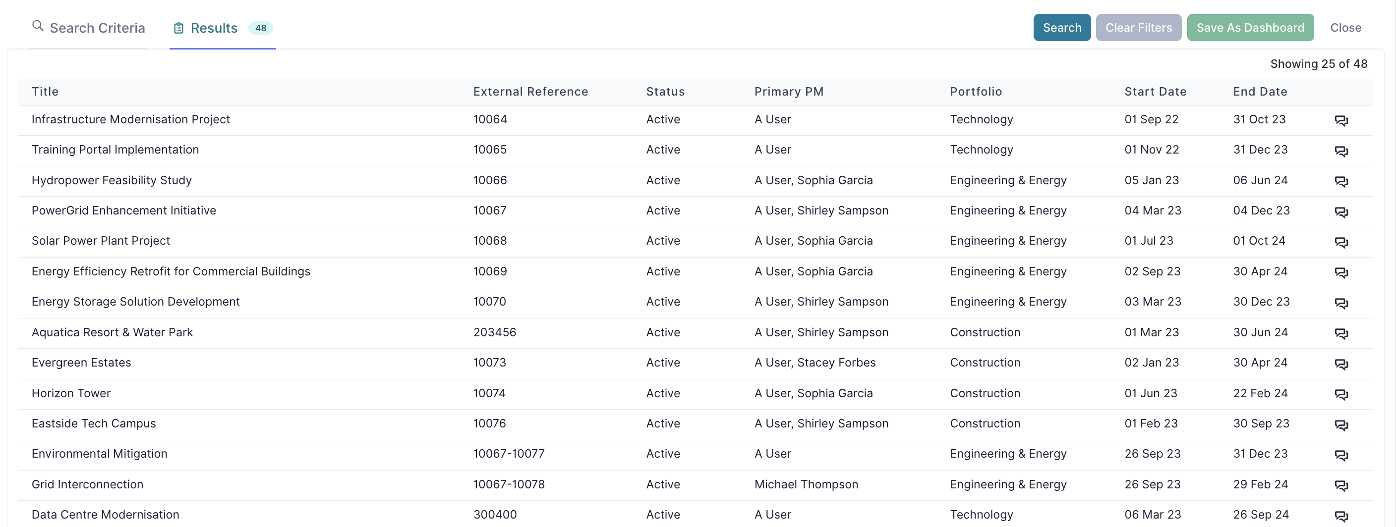This screenshot has width=1396, height=527.
Task: Sort by the Title column header
Action: click(x=45, y=92)
